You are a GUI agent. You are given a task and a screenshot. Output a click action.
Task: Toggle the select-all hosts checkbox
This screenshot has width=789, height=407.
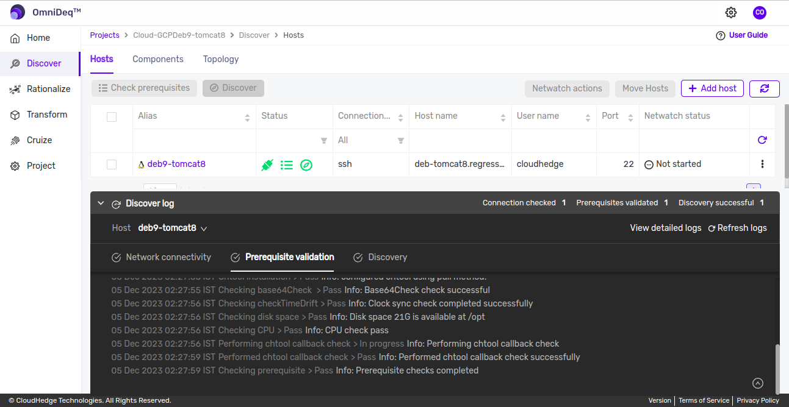pyautogui.click(x=112, y=117)
